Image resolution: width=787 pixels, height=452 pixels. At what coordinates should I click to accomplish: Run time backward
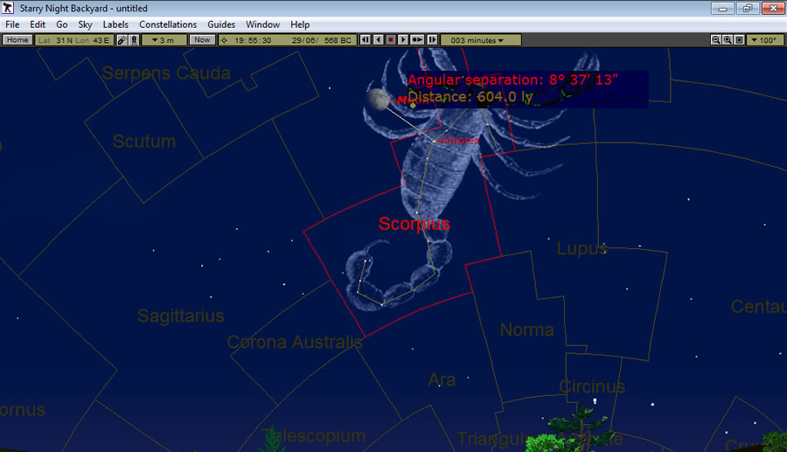(379, 40)
